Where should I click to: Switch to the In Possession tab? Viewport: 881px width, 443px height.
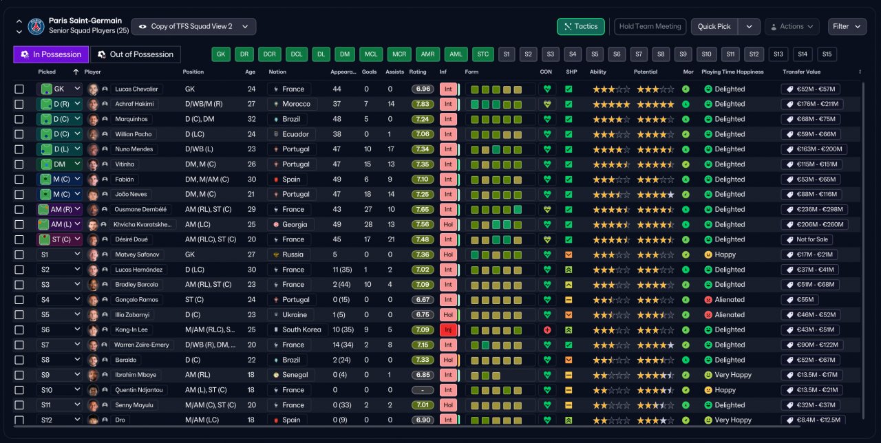point(51,54)
